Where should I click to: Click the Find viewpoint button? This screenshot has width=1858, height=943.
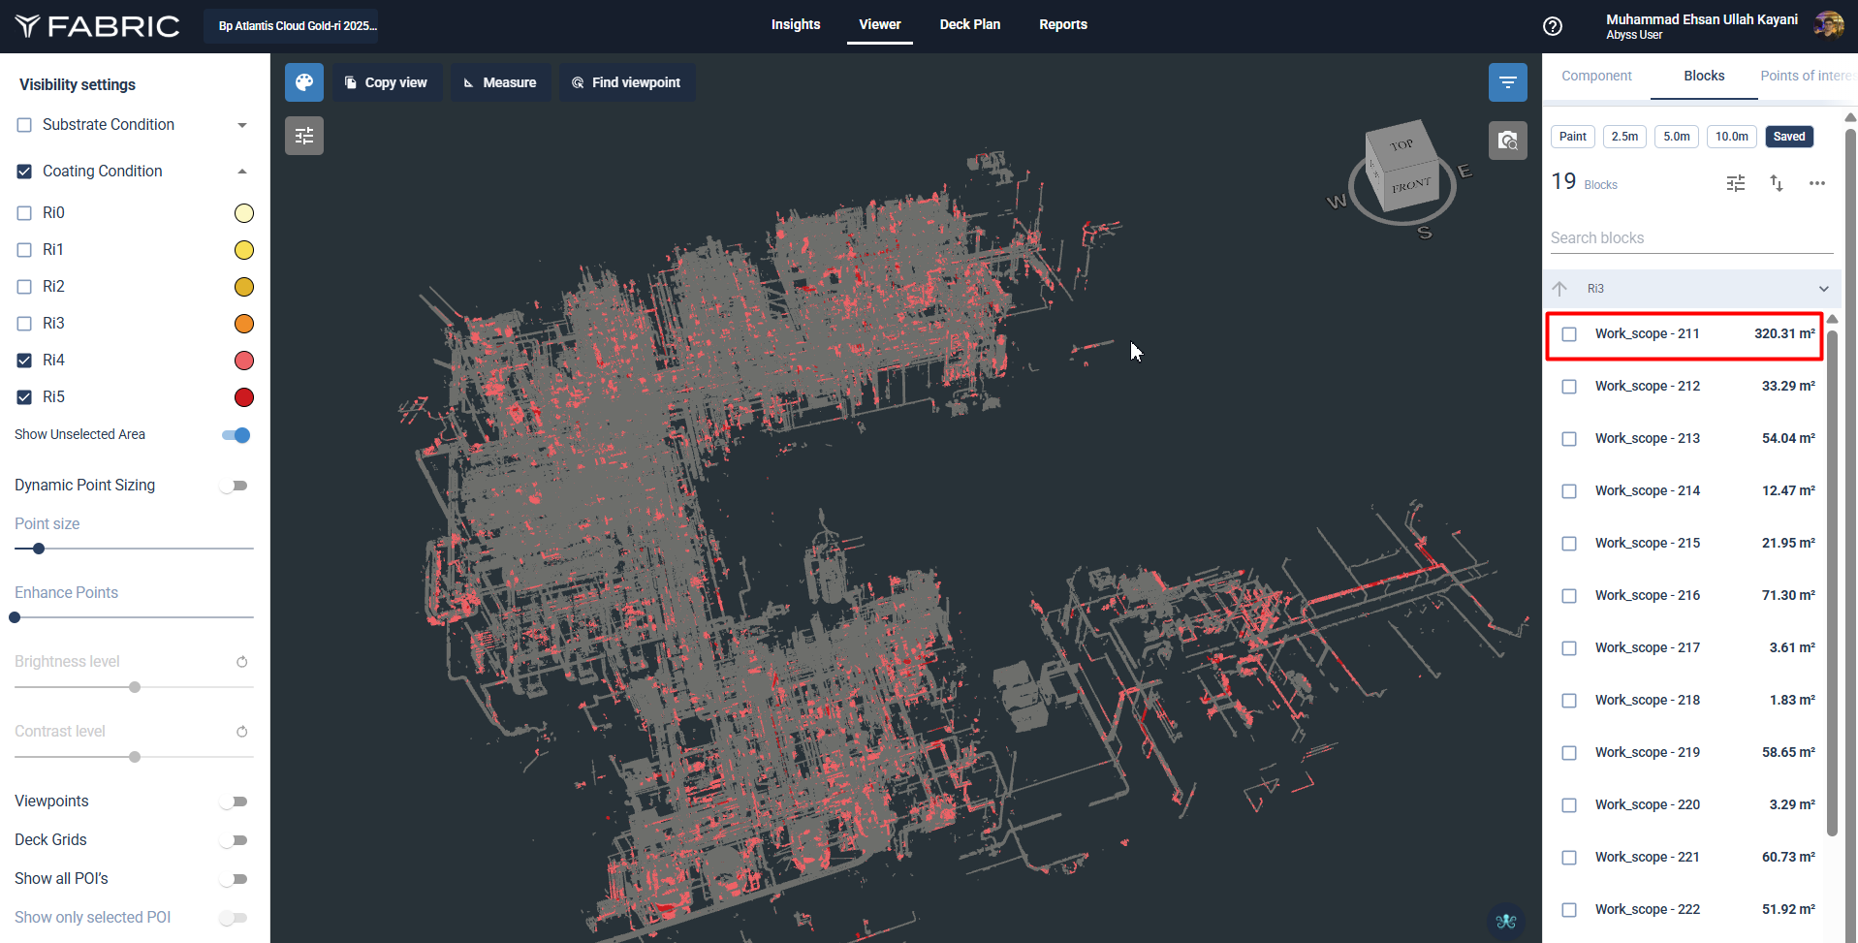click(x=626, y=82)
